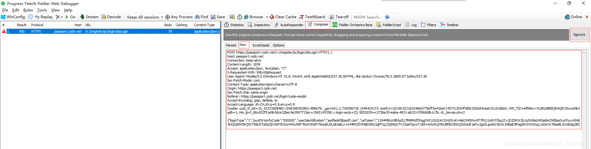Sort by the Protocol column header

pyautogui.click(x=37, y=25)
